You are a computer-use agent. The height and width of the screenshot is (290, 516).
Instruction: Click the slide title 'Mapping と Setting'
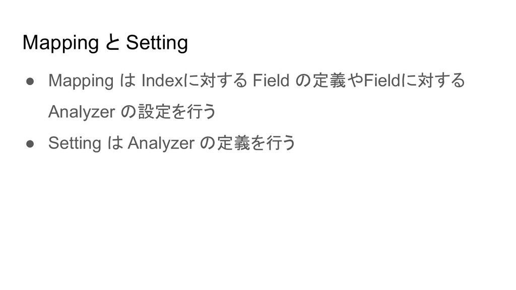click(105, 43)
